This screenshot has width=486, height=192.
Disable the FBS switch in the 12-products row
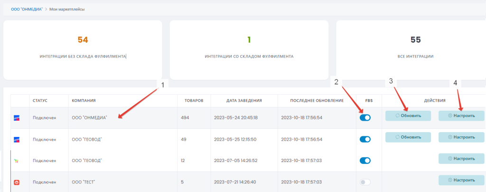coord(365,161)
